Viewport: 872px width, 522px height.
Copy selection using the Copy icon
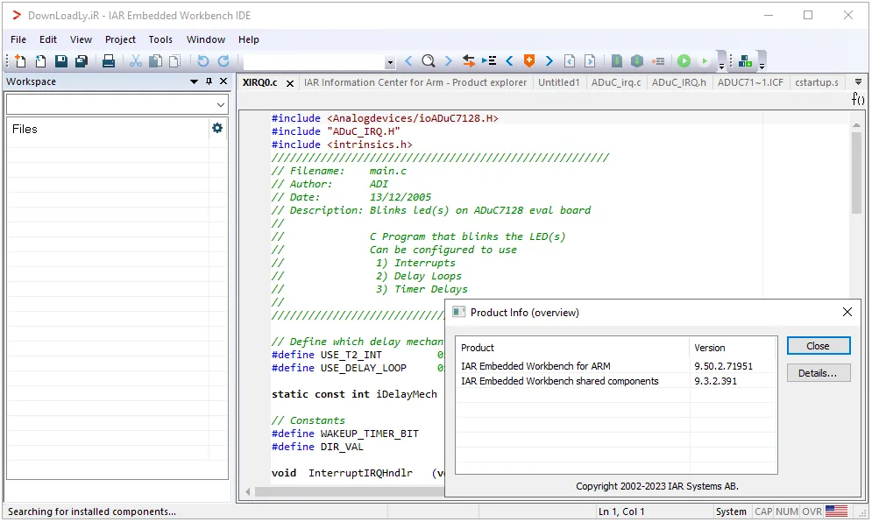click(x=156, y=61)
